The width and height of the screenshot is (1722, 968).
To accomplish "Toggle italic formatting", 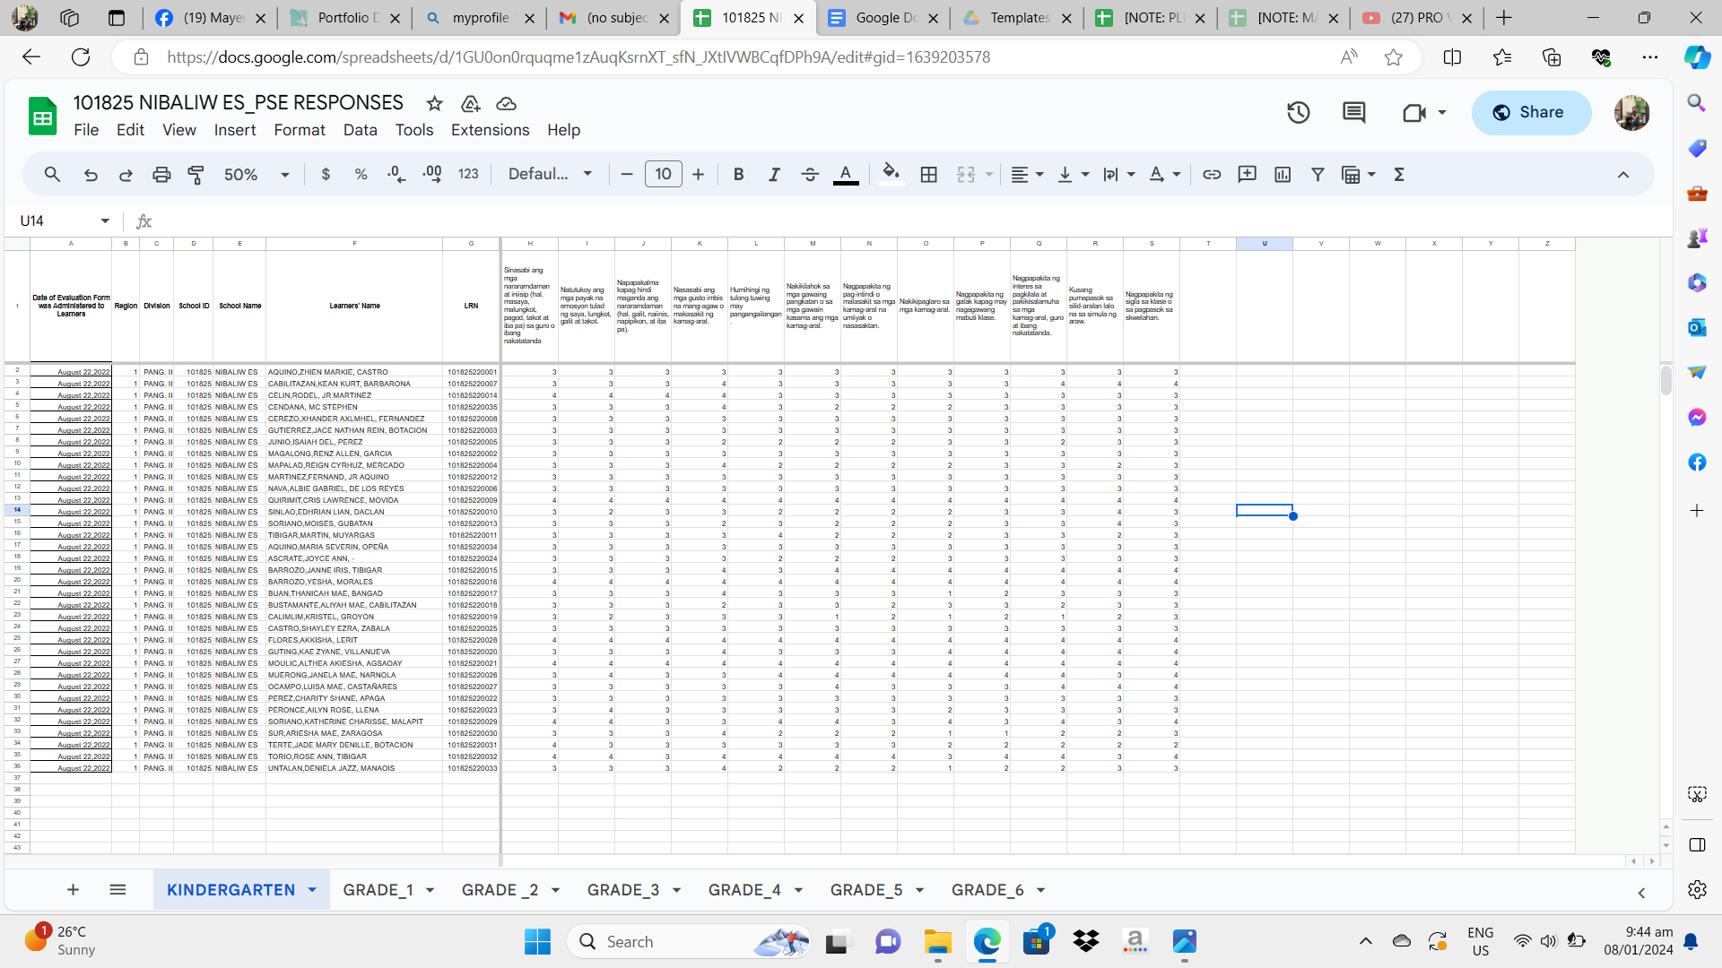I will pyautogui.click(x=773, y=175).
